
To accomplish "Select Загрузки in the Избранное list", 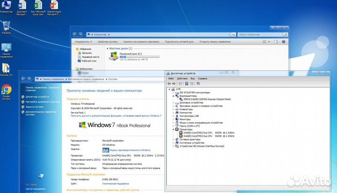I will coord(87,53).
